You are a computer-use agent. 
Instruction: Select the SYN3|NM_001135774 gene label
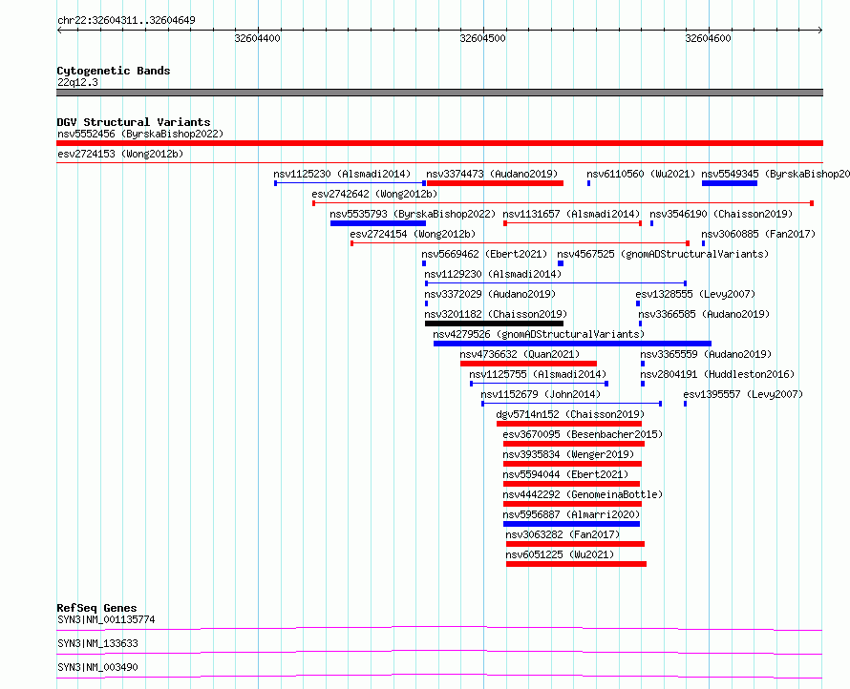pos(106,619)
